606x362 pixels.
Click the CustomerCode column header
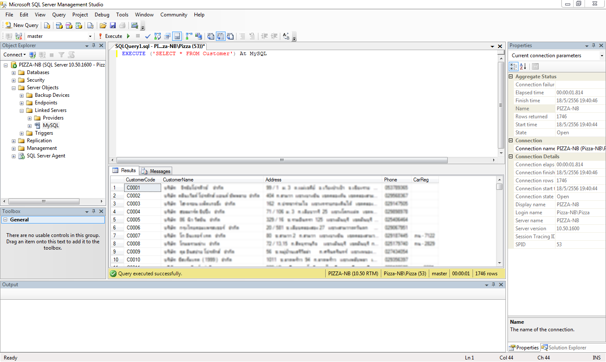point(143,180)
